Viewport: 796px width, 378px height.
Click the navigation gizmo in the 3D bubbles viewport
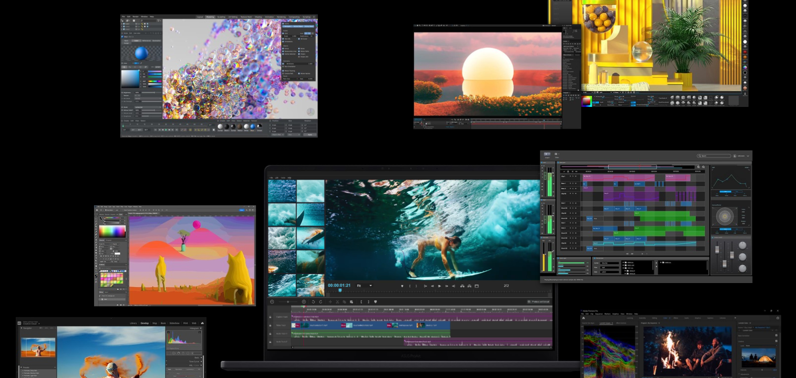310,111
